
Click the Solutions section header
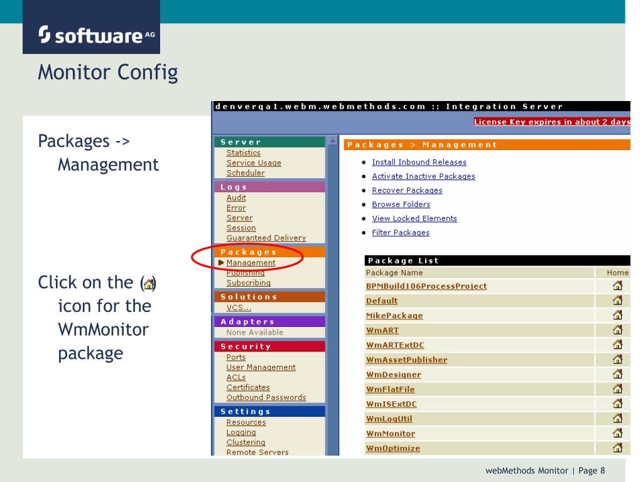pos(270,297)
